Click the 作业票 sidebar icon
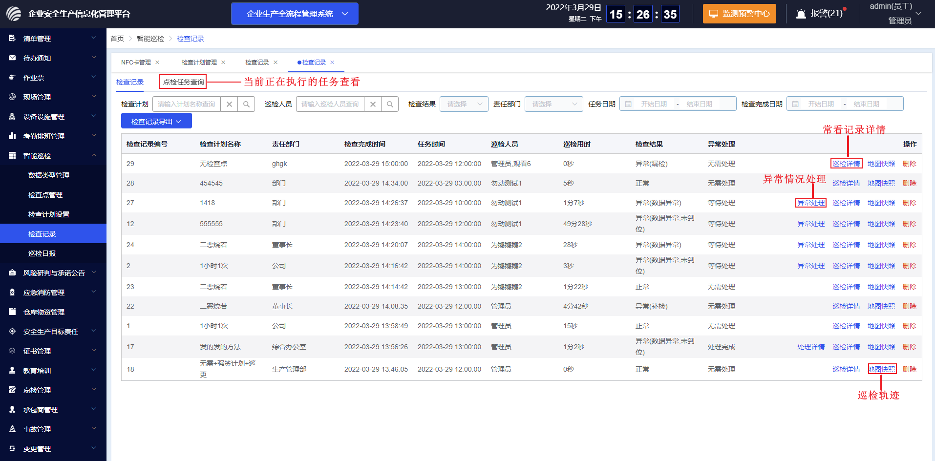The image size is (935, 461). [12, 77]
